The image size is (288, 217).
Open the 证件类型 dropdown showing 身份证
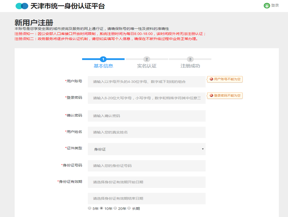147,149
